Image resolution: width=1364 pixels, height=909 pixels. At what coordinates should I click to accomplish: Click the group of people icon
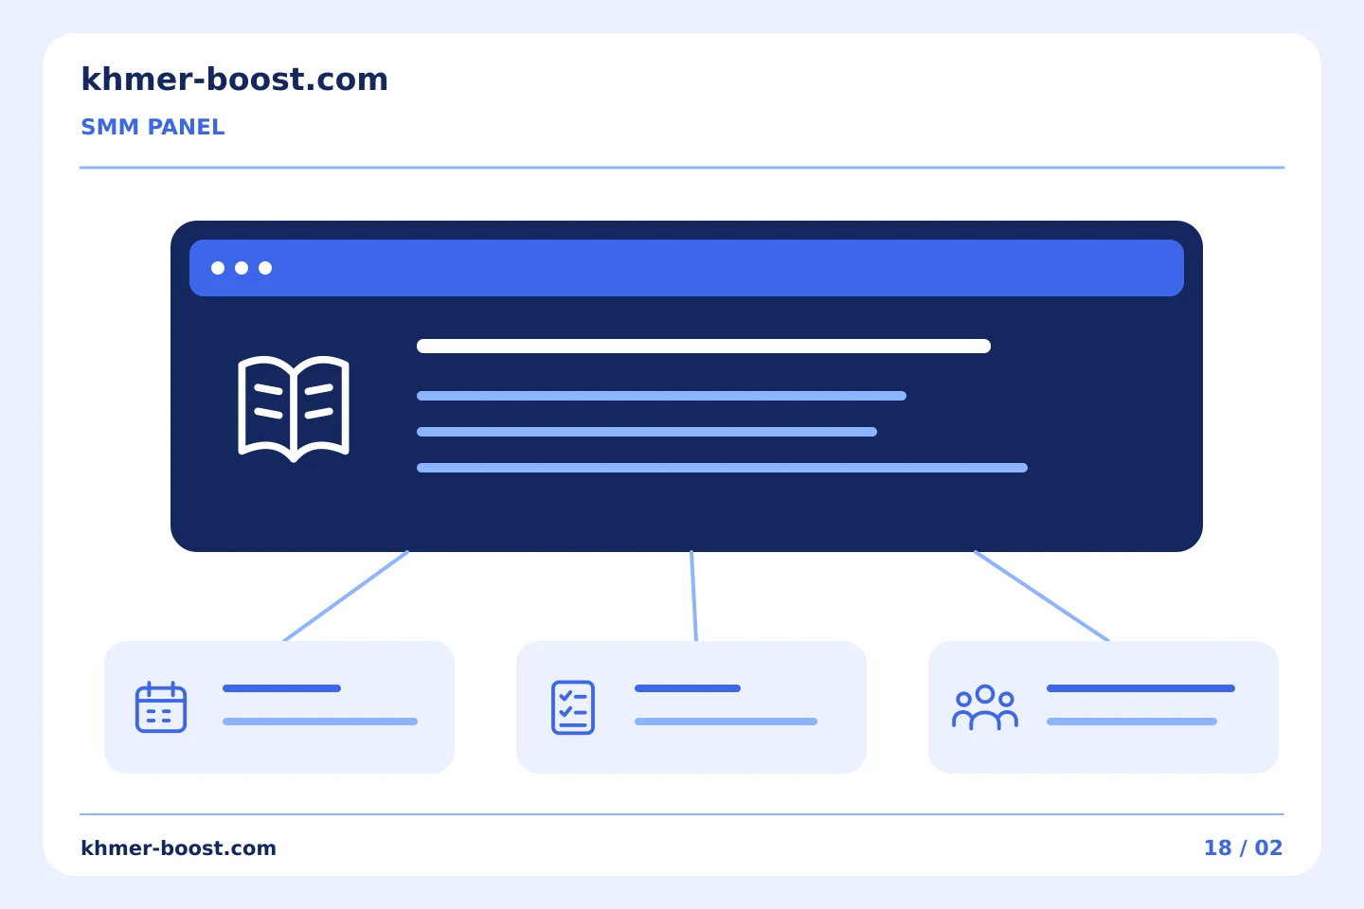pyautogui.click(x=985, y=707)
